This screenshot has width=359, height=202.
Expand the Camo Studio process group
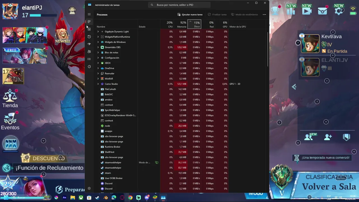98,84
